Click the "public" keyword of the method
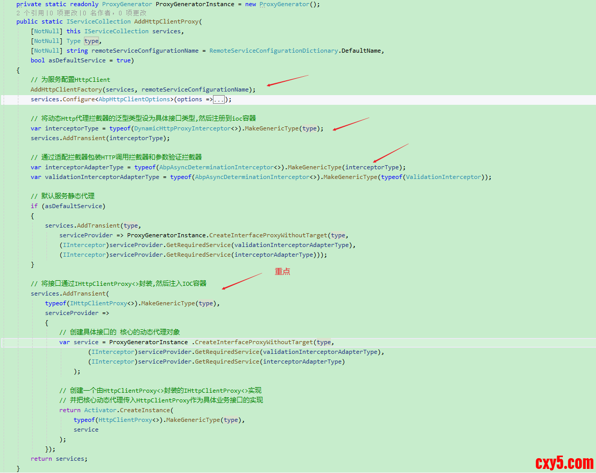 click(x=27, y=21)
